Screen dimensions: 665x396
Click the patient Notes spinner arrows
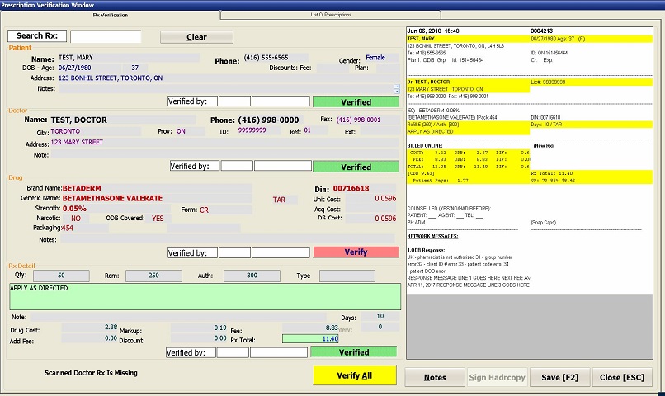(x=397, y=89)
